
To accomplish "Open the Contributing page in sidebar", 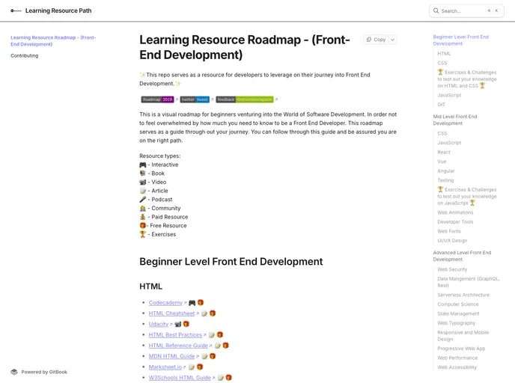I will pyautogui.click(x=24, y=56).
